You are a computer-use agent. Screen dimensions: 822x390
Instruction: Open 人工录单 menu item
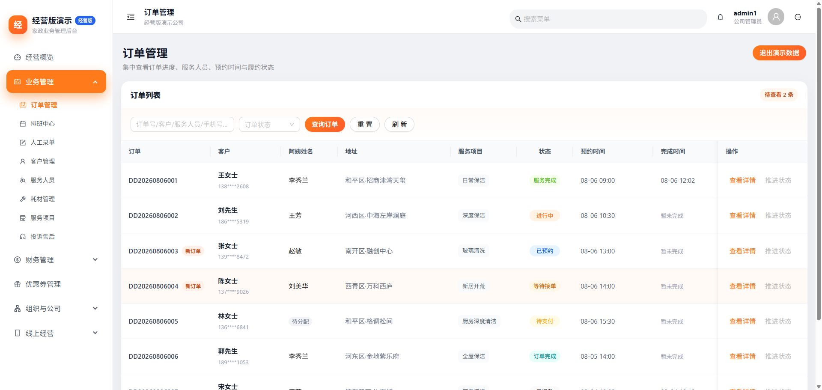[56, 143]
